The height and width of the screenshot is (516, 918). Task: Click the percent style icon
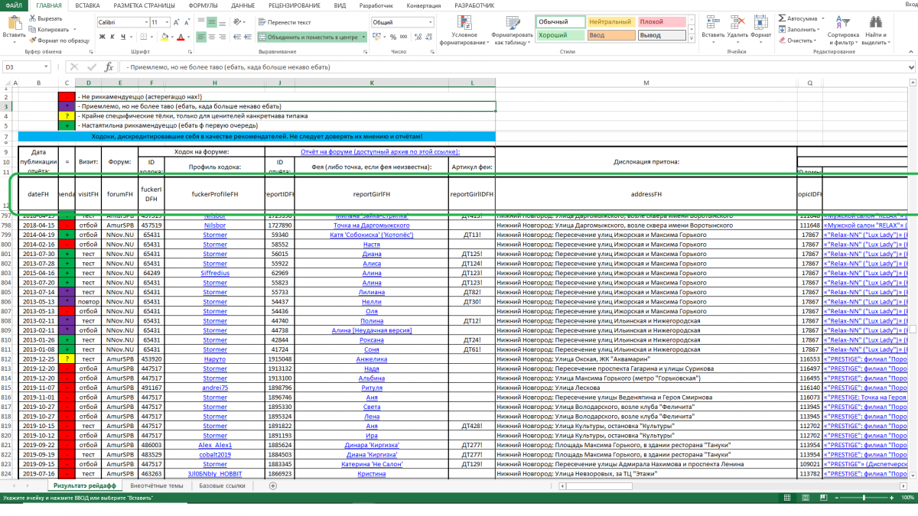click(x=392, y=36)
